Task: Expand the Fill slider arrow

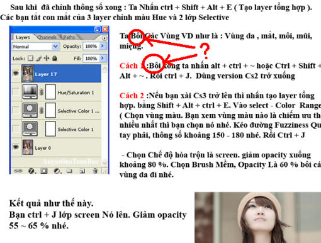Action: click(103, 58)
